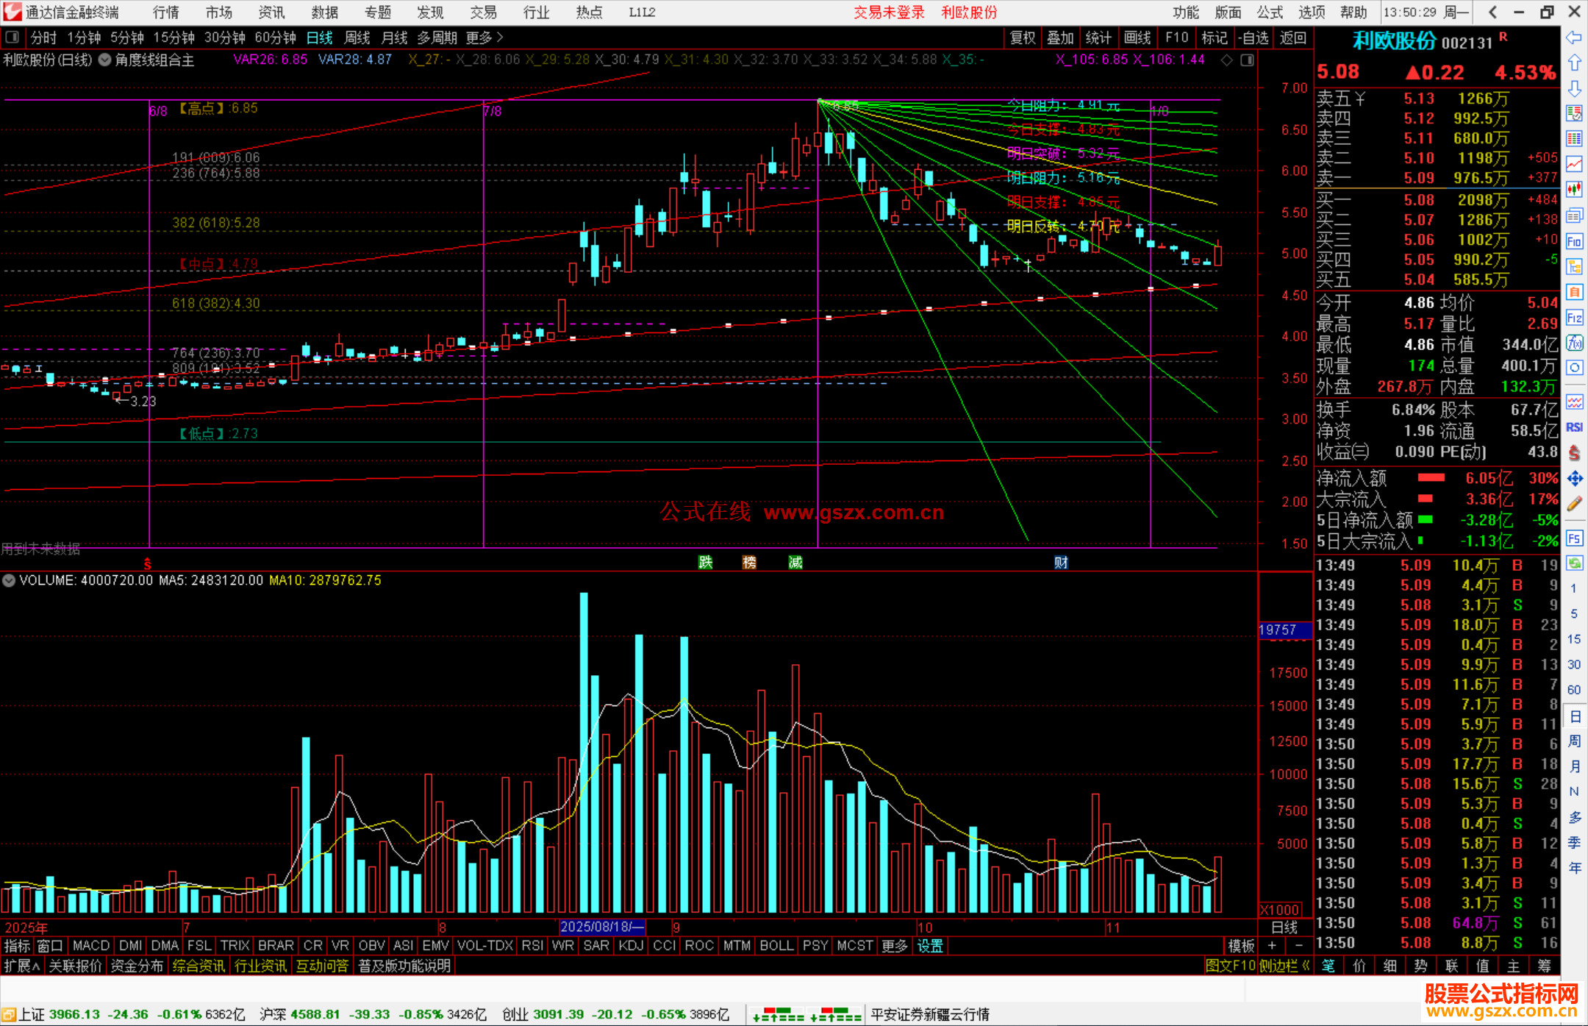Collapse the 侧边栏 sidebar chevron

(x=1306, y=966)
